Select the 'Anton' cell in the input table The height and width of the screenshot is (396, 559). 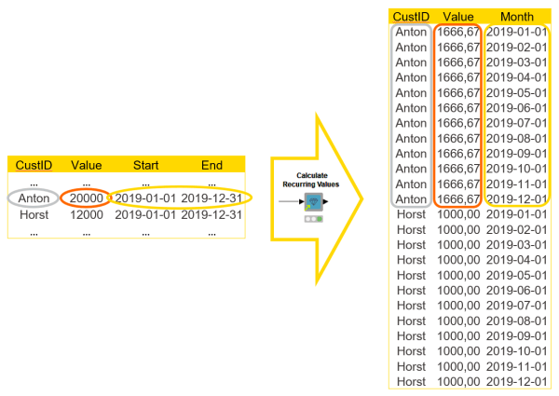click(x=34, y=198)
